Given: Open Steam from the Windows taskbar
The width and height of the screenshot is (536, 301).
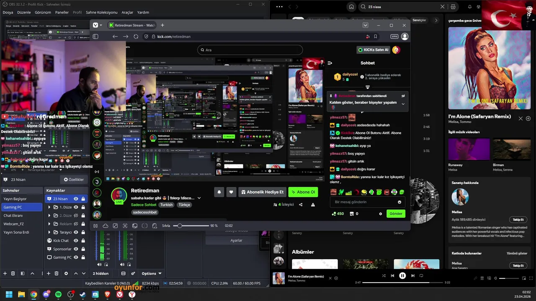Looking at the screenshot, I should click(x=83, y=294).
